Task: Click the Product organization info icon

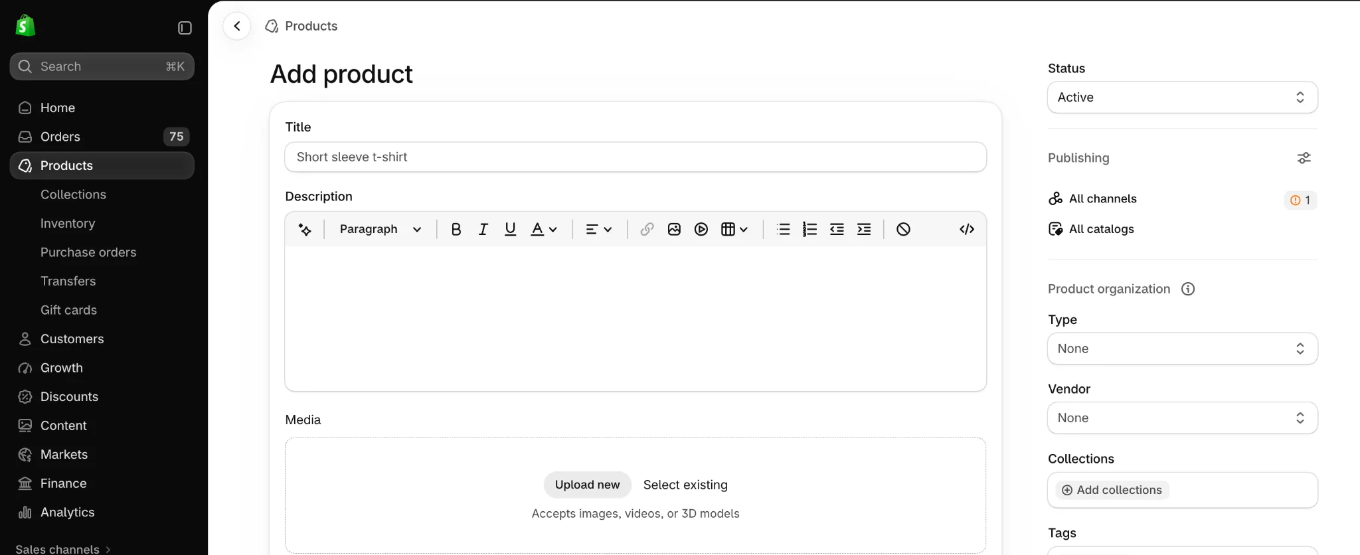Action: click(x=1188, y=289)
